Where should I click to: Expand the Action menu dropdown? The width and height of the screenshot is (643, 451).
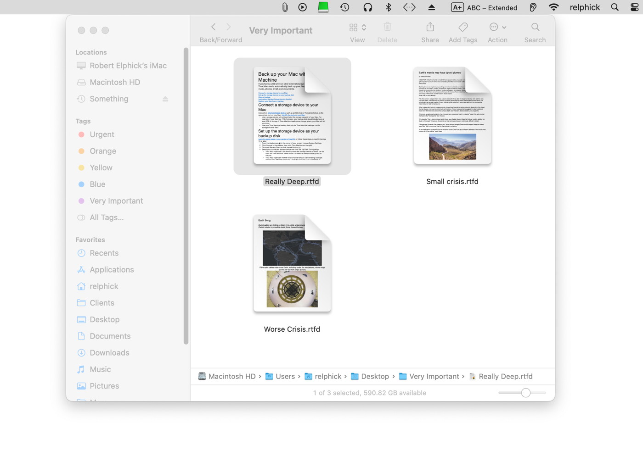(497, 28)
